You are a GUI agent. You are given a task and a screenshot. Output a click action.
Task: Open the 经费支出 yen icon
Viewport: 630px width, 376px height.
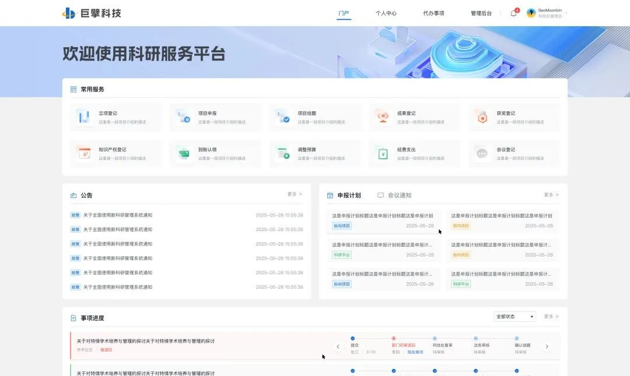pyautogui.click(x=383, y=154)
